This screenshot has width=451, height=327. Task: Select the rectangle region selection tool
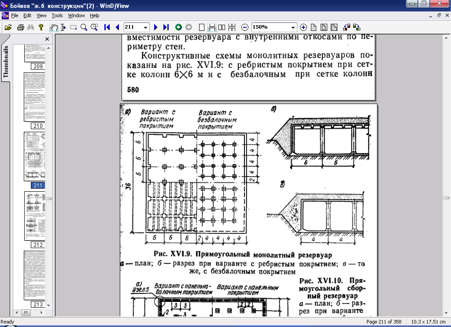tap(74, 27)
